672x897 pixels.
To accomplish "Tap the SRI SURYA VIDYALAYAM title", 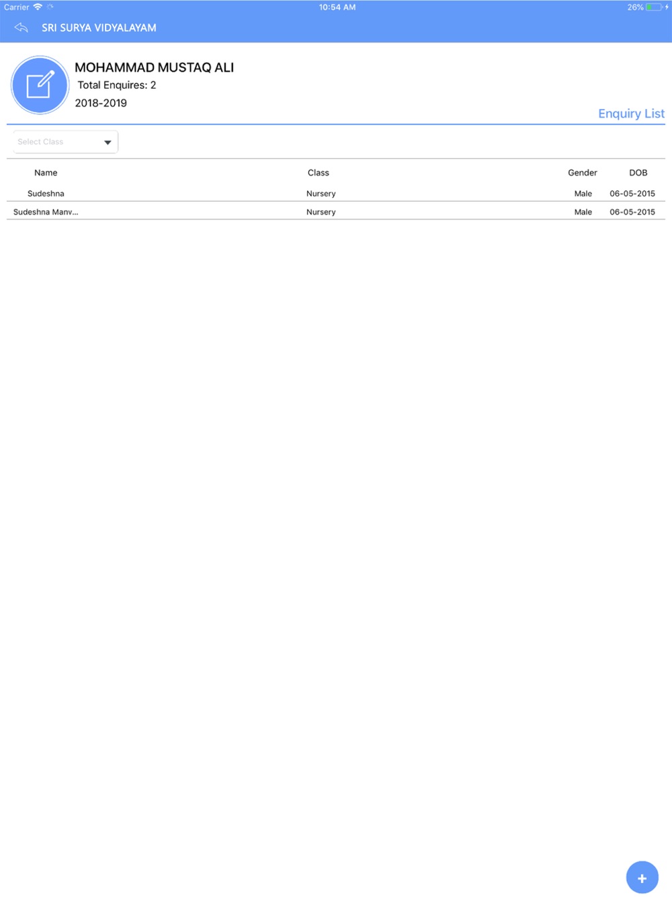I will (99, 28).
